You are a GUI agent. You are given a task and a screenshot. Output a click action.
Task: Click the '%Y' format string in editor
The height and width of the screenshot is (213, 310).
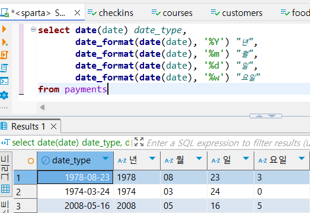pyautogui.click(x=214, y=42)
